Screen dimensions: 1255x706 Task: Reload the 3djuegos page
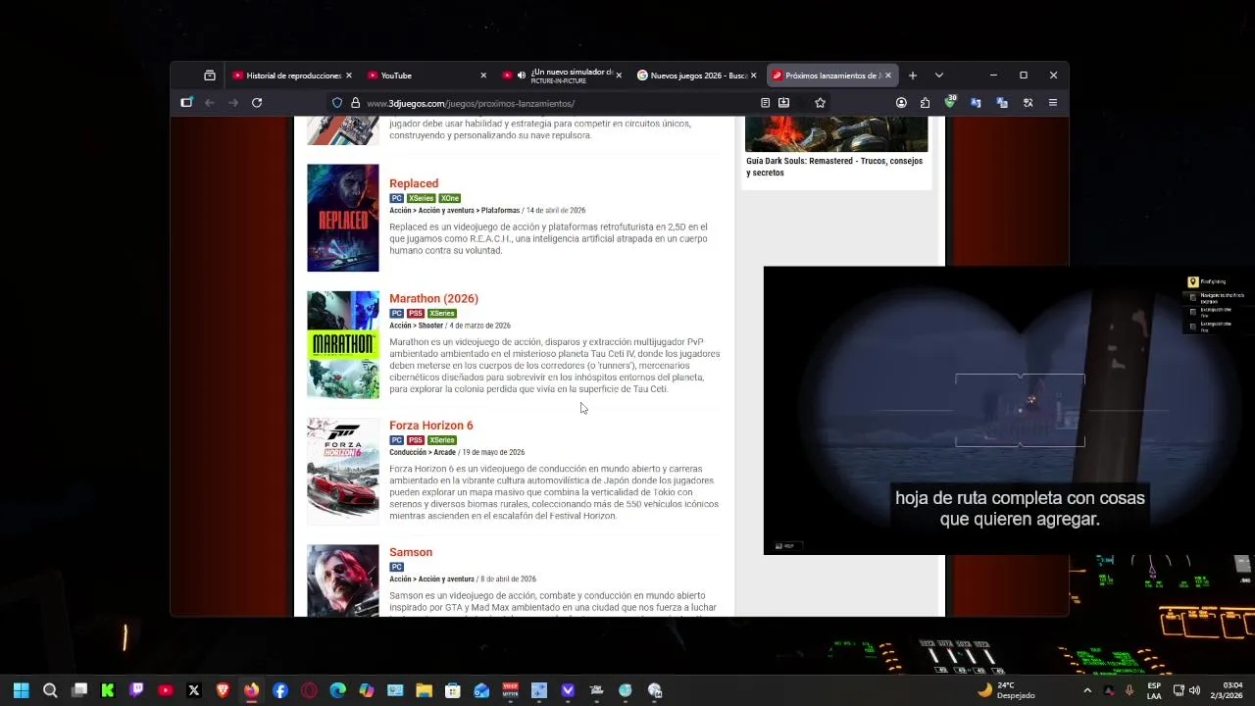pyautogui.click(x=257, y=103)
